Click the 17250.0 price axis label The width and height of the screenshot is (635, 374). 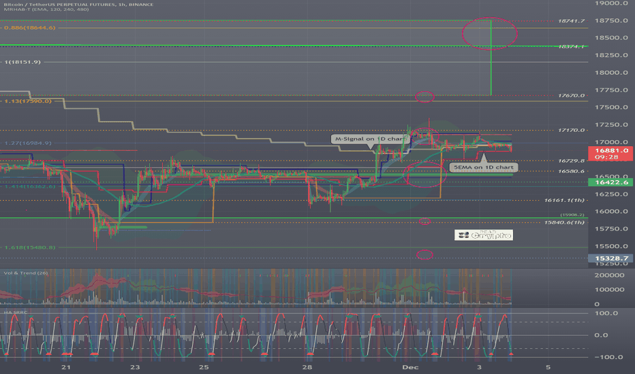tap(611, 125)
